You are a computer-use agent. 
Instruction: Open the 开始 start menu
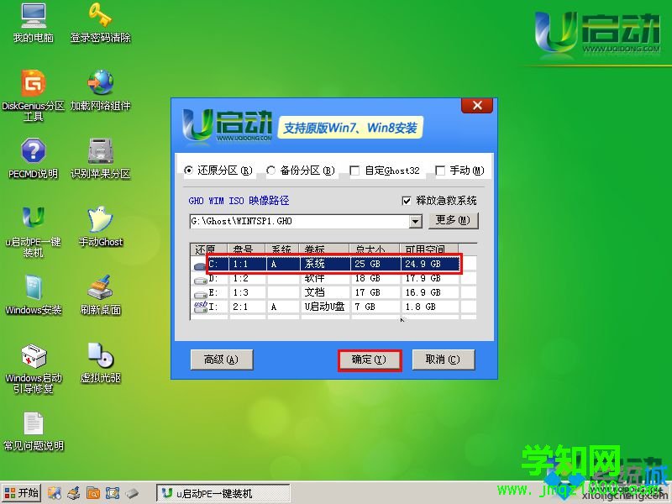tap(20, 493)
